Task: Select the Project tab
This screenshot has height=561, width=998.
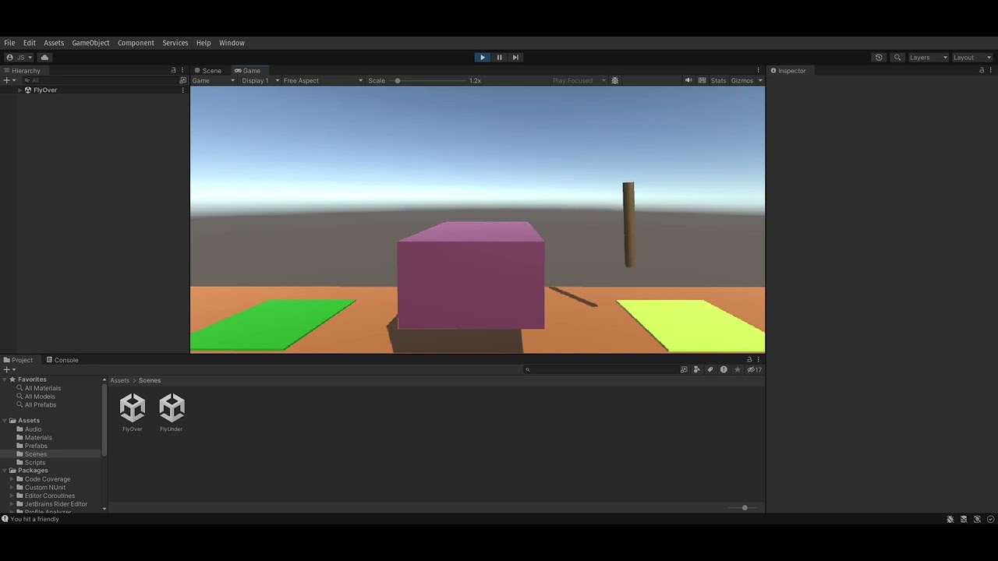Action: pyautogui.click(x=19, y=360)
